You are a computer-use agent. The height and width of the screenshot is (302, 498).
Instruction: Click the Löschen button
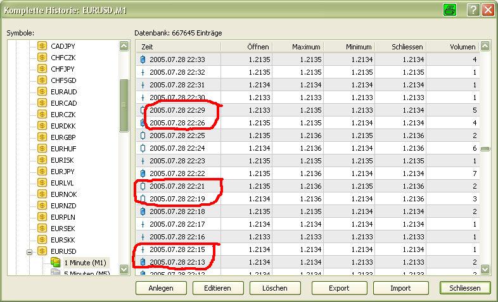click(x=273, y=287)
